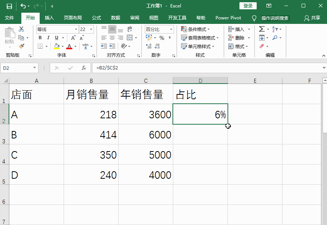327x225 pixels.
Task: Apply the accounting currency format icon
Action: 149,38
